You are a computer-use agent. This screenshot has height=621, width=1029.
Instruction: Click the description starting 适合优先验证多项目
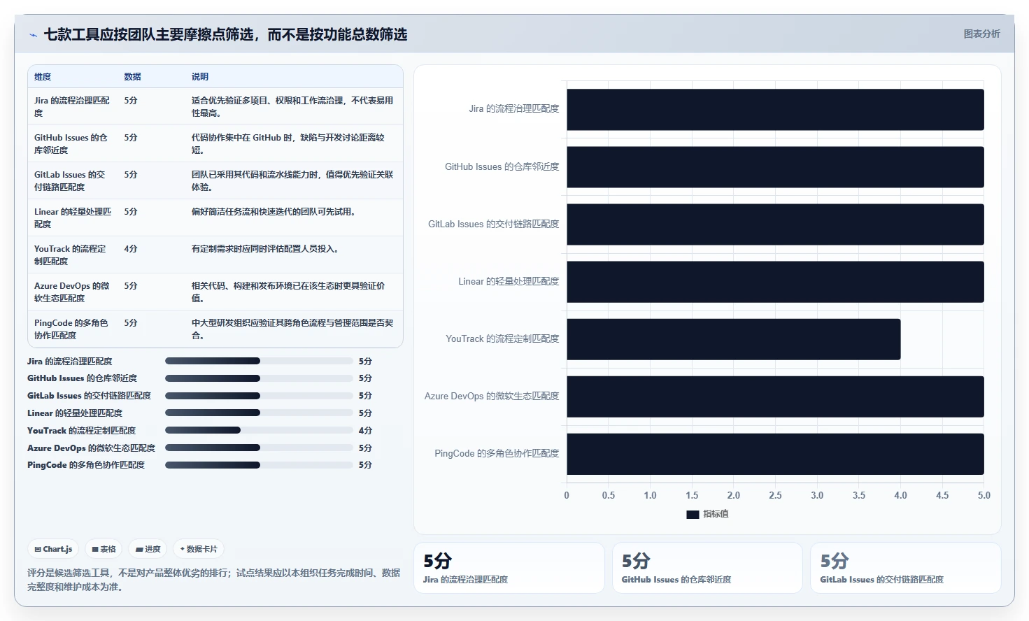pos(292,107)
